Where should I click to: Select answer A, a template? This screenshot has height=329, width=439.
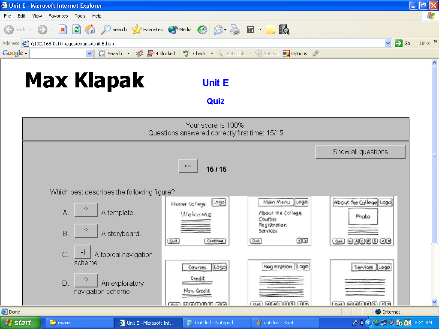(x=86, y=210)
